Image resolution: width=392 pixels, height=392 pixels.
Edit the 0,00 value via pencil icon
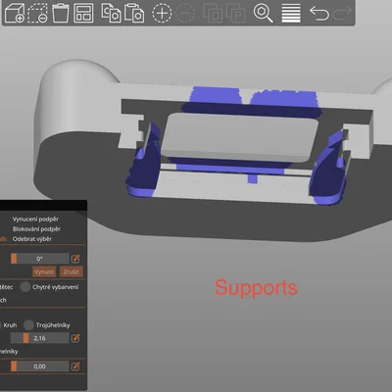tap(75, 367)
